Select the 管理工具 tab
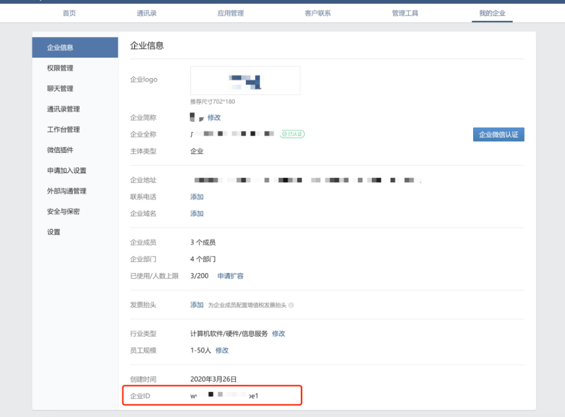Screen dimensions: 565x417 405,13
